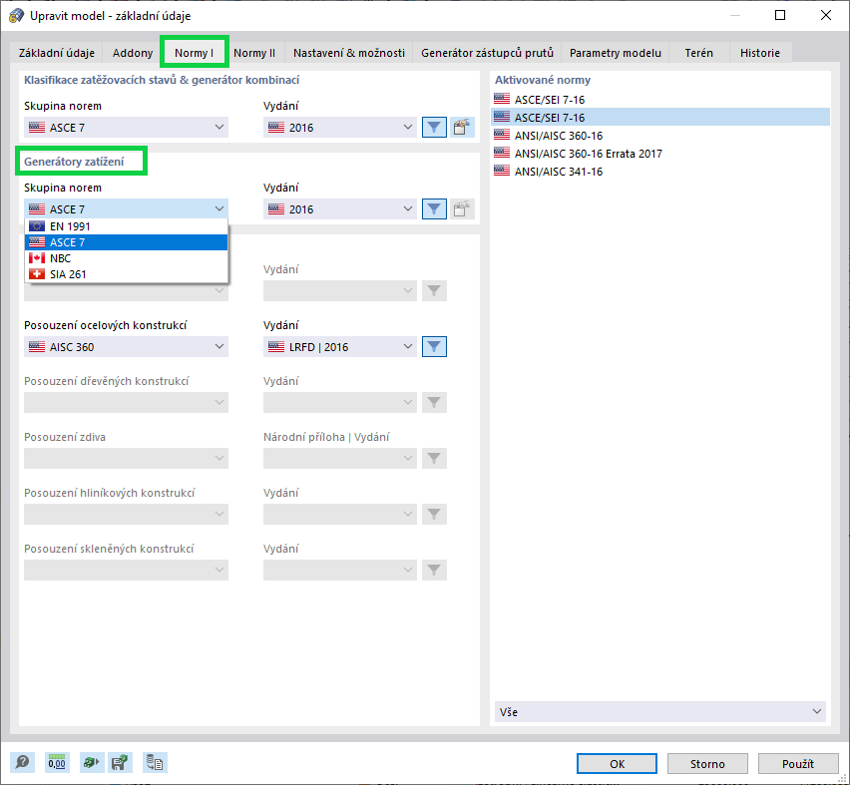Viewport: 850px width, 785px height.
Task: Open the AISC 360 steel design dropdown
Action: (x=127, y=347)
